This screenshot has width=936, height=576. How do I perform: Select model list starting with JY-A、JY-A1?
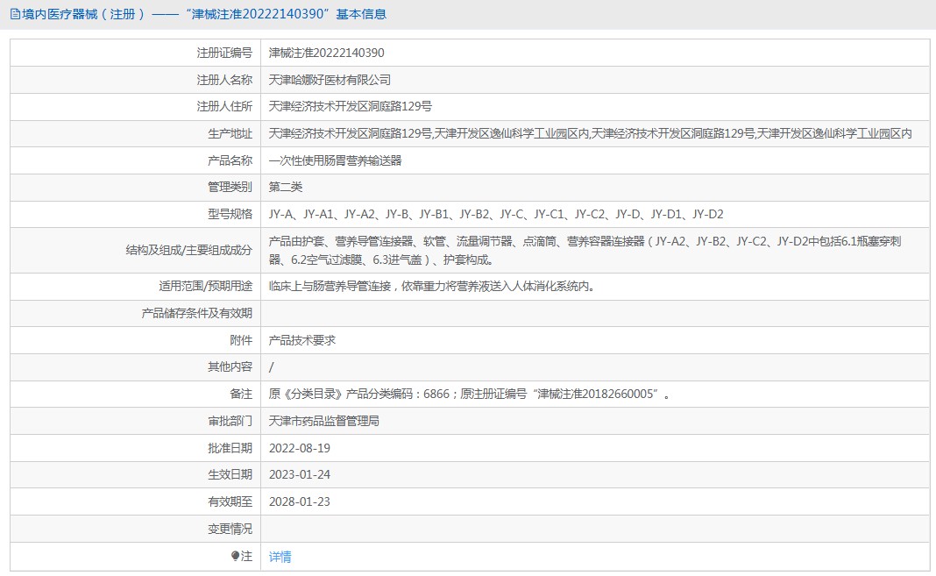[x=496, y=214]
